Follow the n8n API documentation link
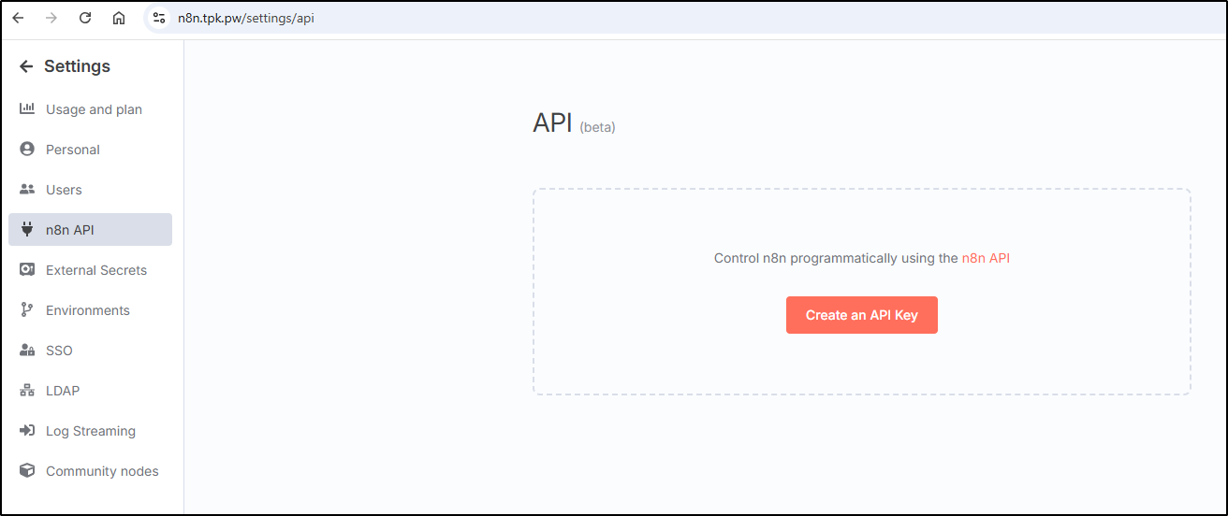Viewport: 1228px width, 516px height. (986, 258)
